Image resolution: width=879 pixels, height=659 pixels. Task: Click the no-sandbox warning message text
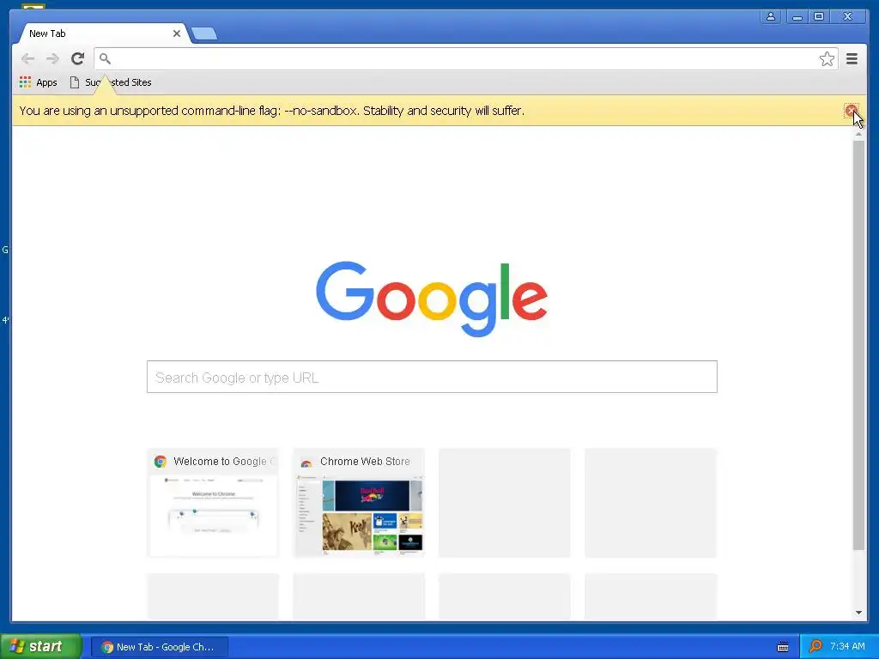(272, 111)
